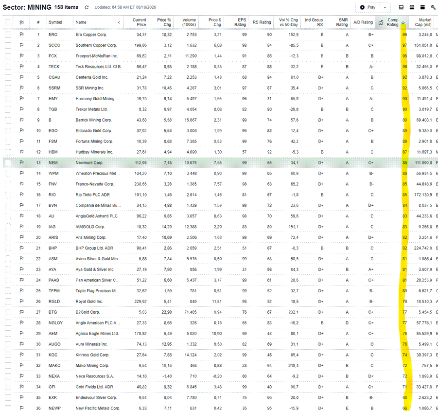The width and height of the screenshot is (438, 411).
Task: Sort by Vol % Chg vs 50-Day header
Action: click(x=289, y=22)
